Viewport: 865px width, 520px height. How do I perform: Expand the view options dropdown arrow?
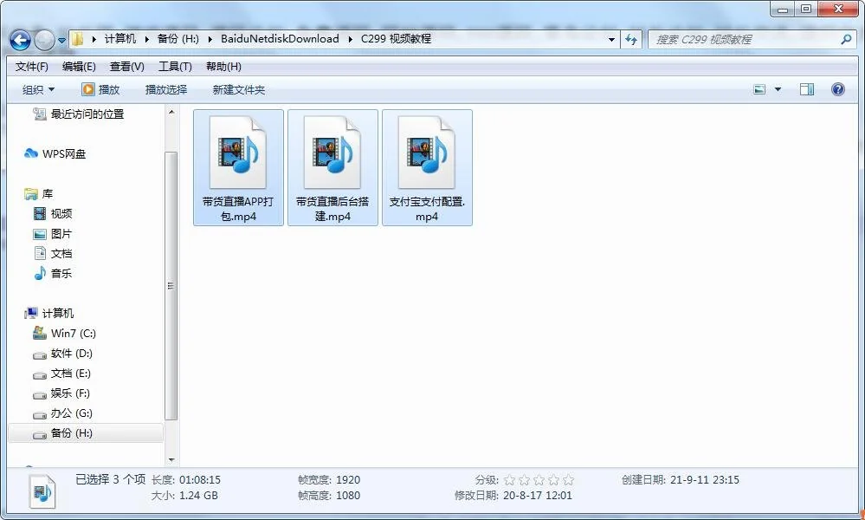[778, 89]
